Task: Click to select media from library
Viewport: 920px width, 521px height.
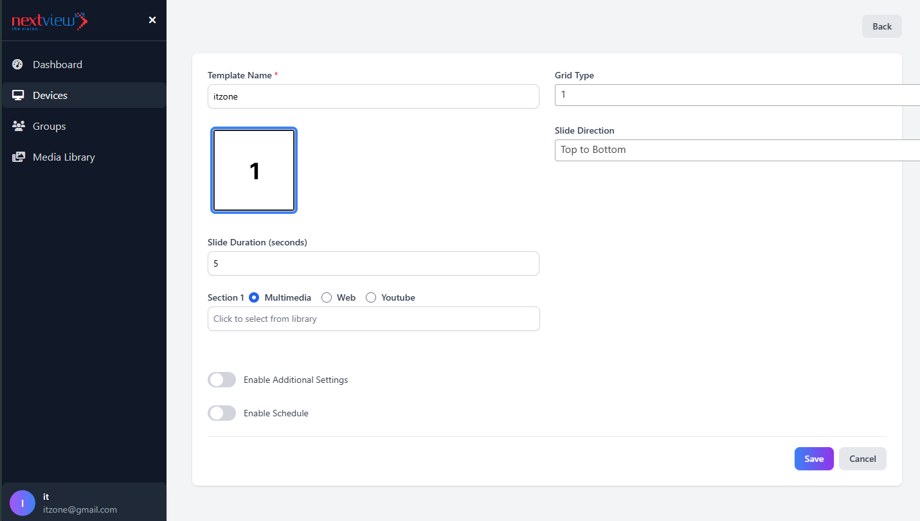Action: (x=373, y=319)
